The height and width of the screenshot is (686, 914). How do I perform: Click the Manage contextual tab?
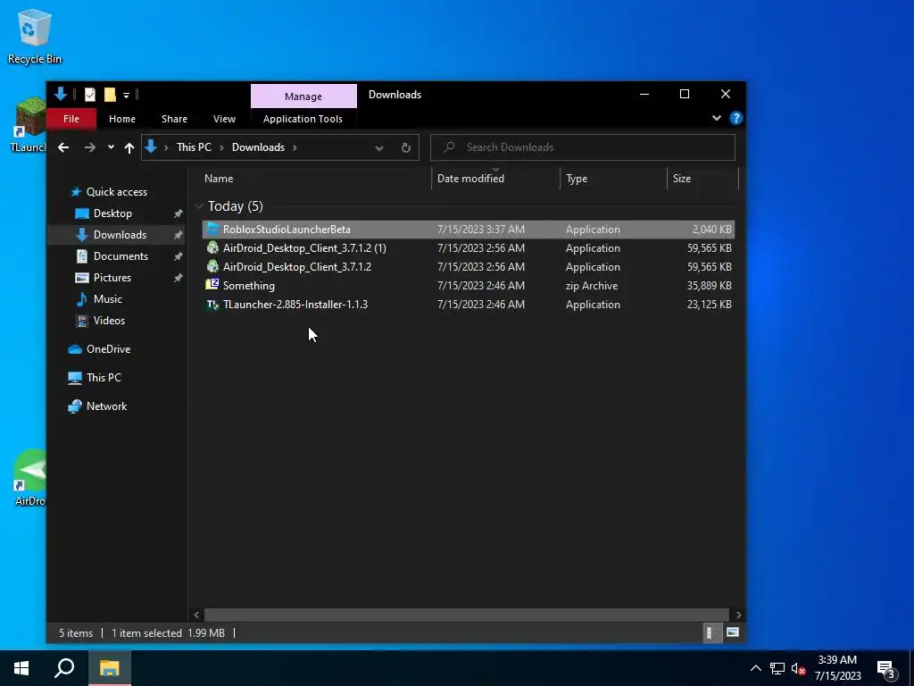click(303, 96)
